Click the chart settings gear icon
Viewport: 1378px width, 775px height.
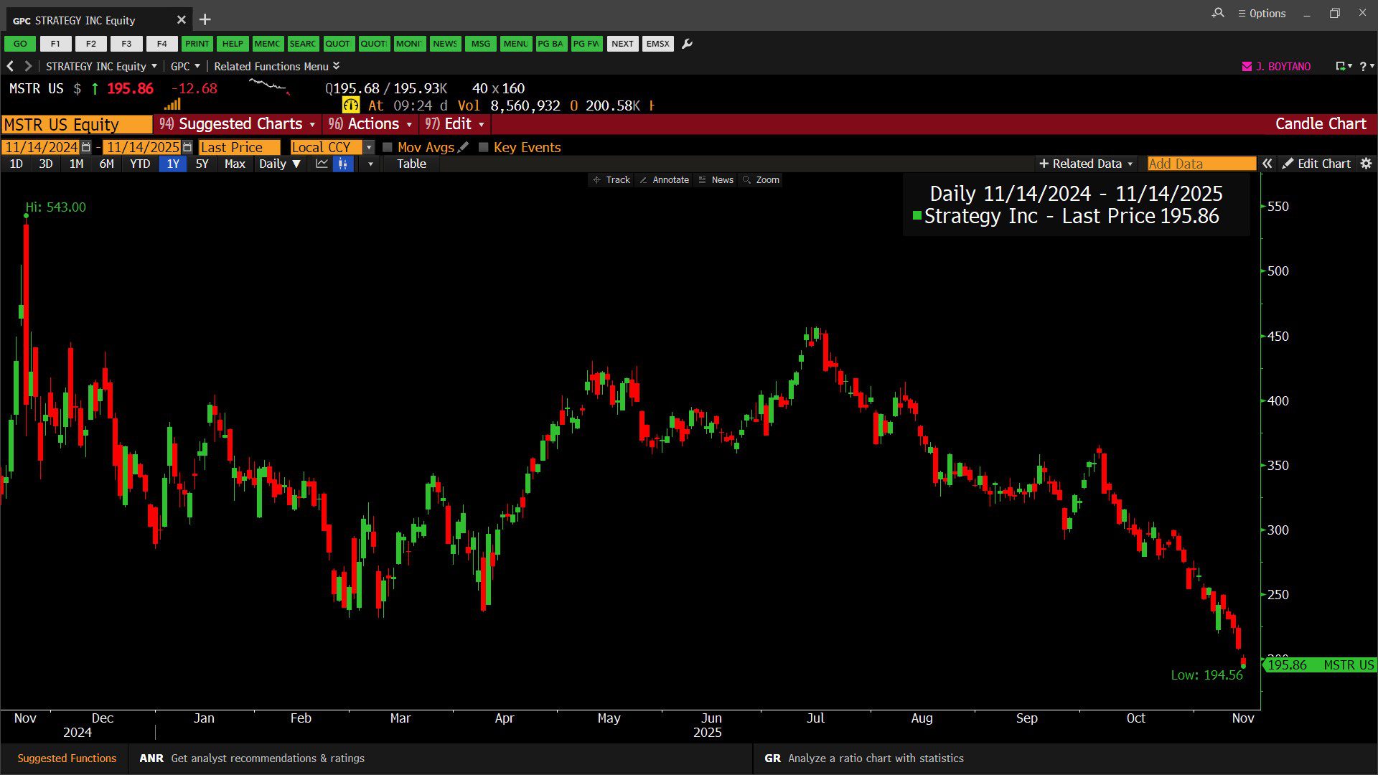point(1366,164)
